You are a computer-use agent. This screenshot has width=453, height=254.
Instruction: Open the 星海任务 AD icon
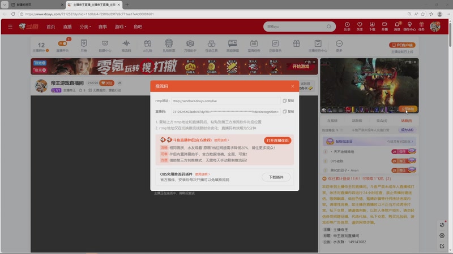[x=254, y=46]
